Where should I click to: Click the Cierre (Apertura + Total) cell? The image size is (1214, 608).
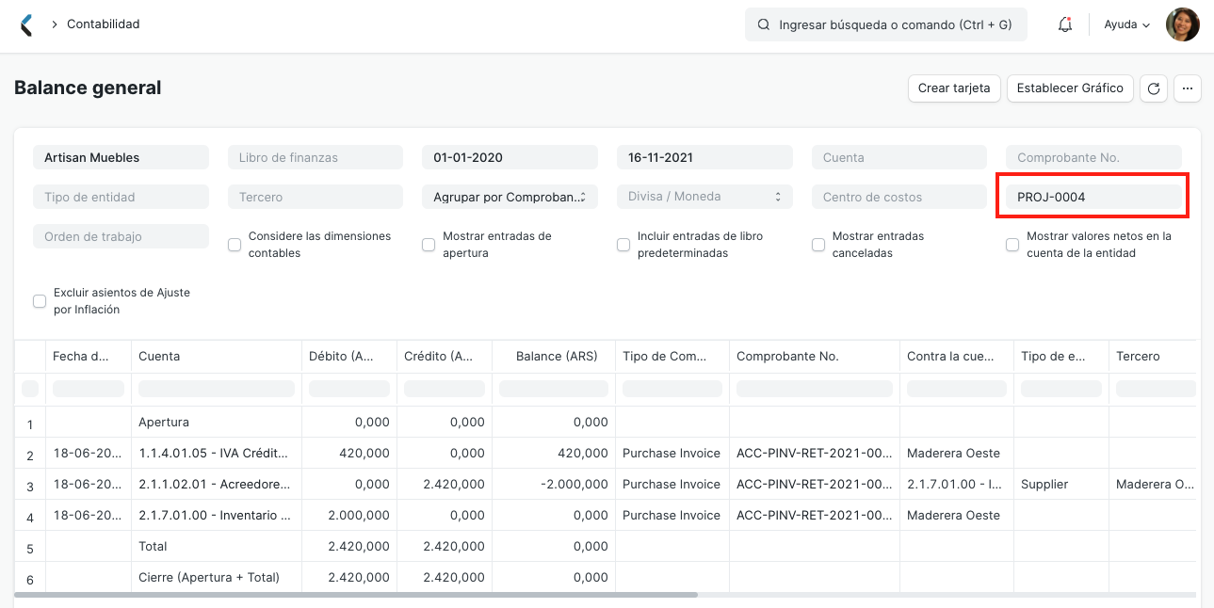[x=216, y=577]
